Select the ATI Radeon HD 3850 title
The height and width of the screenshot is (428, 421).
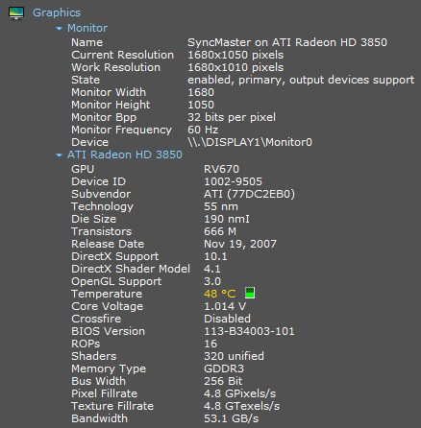pyautogui.click(x=125, y=155)
